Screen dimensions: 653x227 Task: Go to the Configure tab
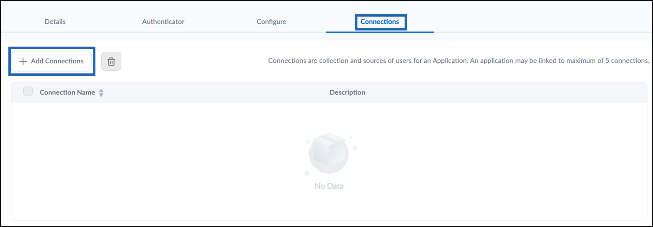(271, 21)
